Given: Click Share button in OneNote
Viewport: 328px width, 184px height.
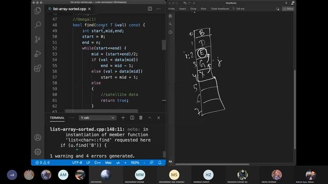Looking at the screenshot, I should point(288,9).
